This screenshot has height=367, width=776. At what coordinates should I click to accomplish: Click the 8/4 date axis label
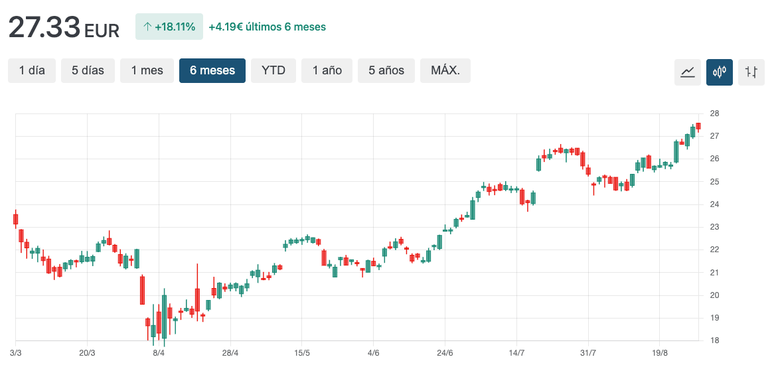pos(159,352)
